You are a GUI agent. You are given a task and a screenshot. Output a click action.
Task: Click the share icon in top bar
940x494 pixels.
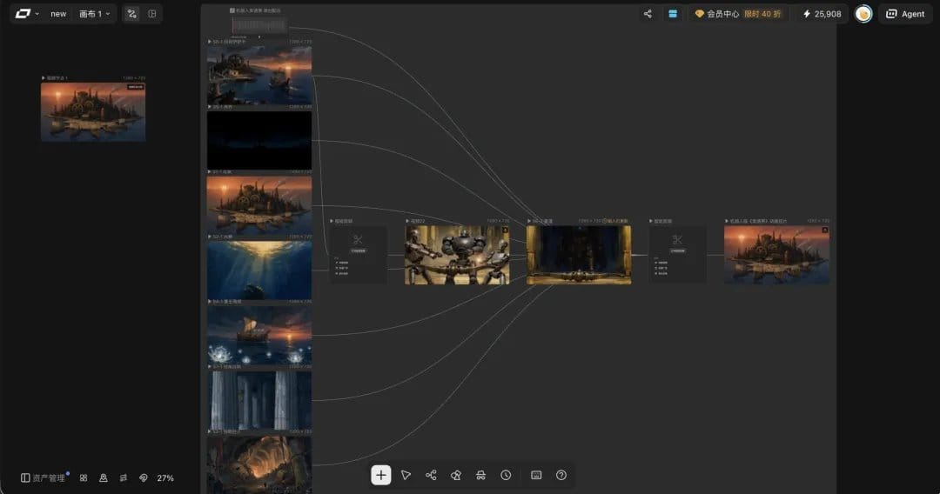[x=648, y=14]
